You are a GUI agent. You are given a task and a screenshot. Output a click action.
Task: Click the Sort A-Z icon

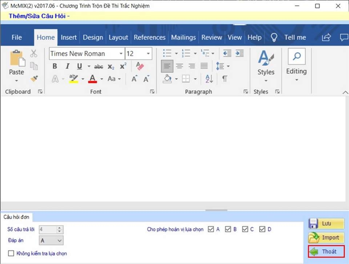(209, 79)
